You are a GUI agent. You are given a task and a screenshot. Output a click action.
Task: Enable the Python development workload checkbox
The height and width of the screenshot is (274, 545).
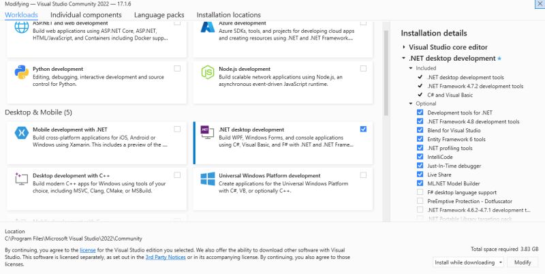(177, 68)
